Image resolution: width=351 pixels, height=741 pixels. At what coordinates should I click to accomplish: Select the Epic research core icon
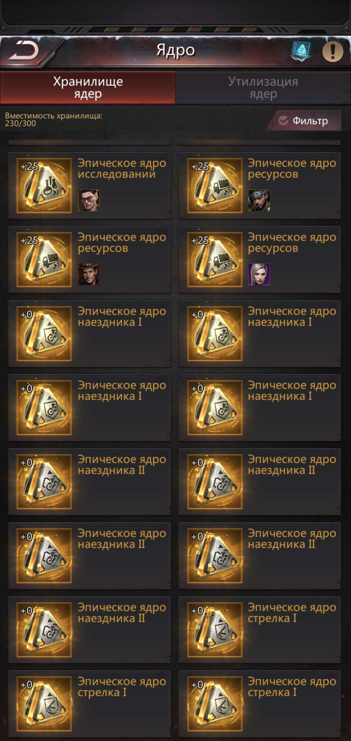point(44,186)
